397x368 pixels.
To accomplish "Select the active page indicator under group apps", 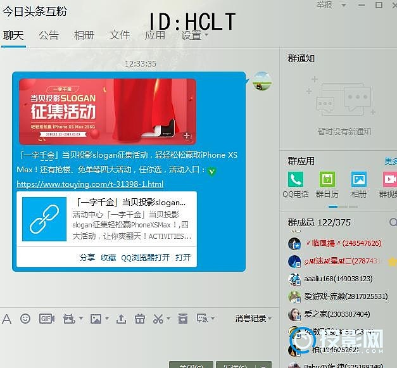I will point(333,206).
